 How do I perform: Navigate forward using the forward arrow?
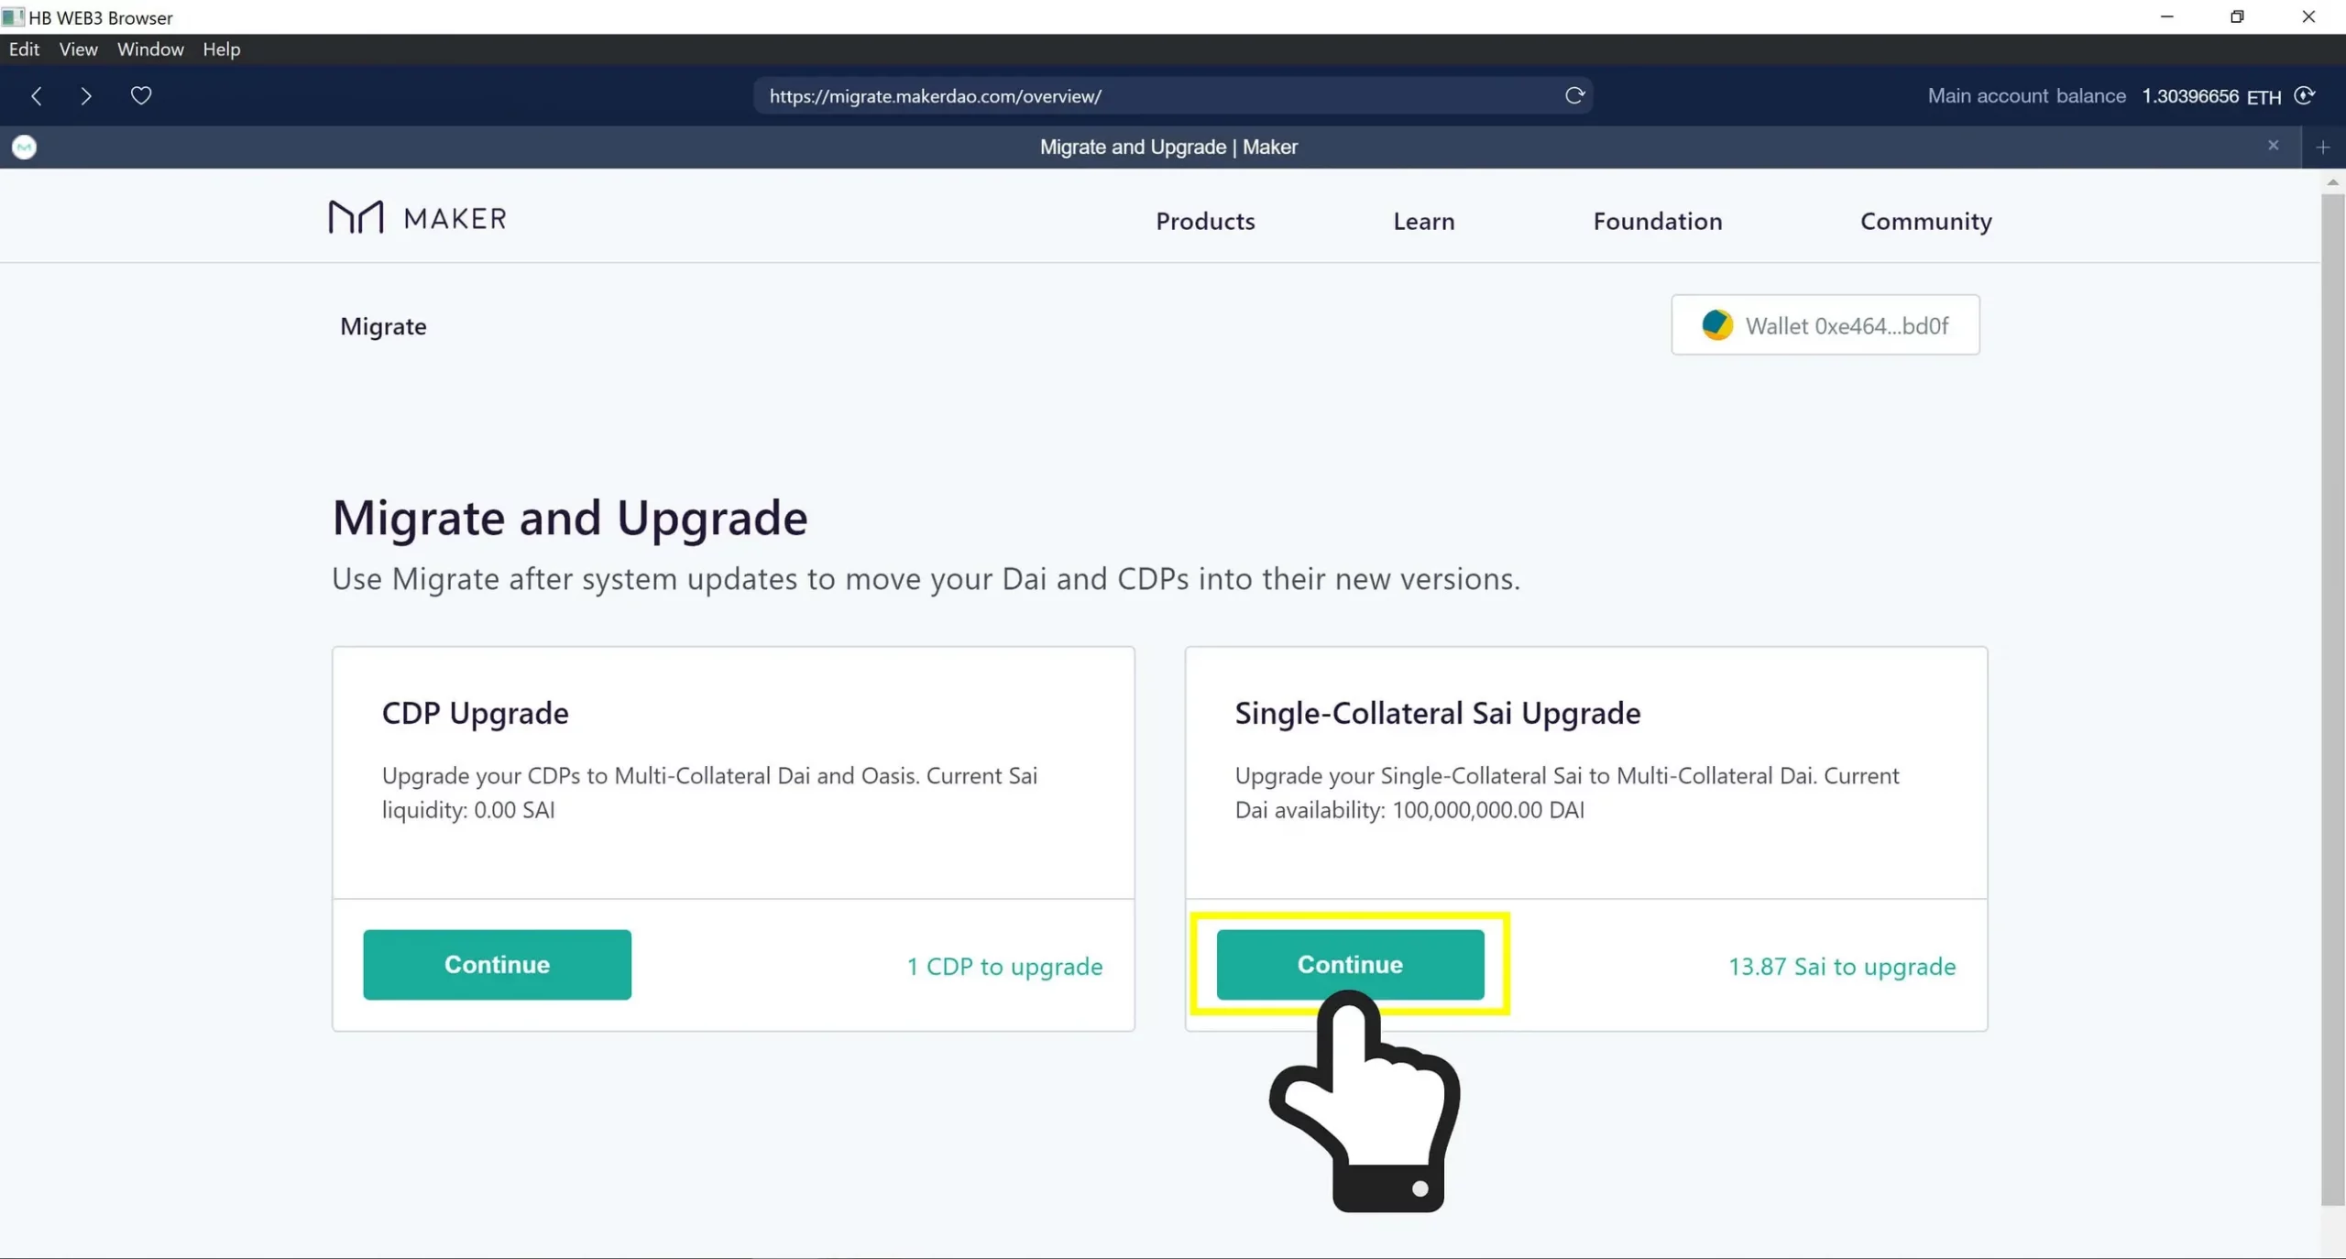[86, 95]
